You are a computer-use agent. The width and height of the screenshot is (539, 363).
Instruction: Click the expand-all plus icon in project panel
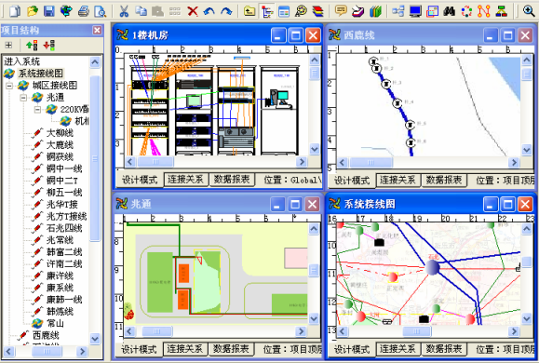(9, 45)
